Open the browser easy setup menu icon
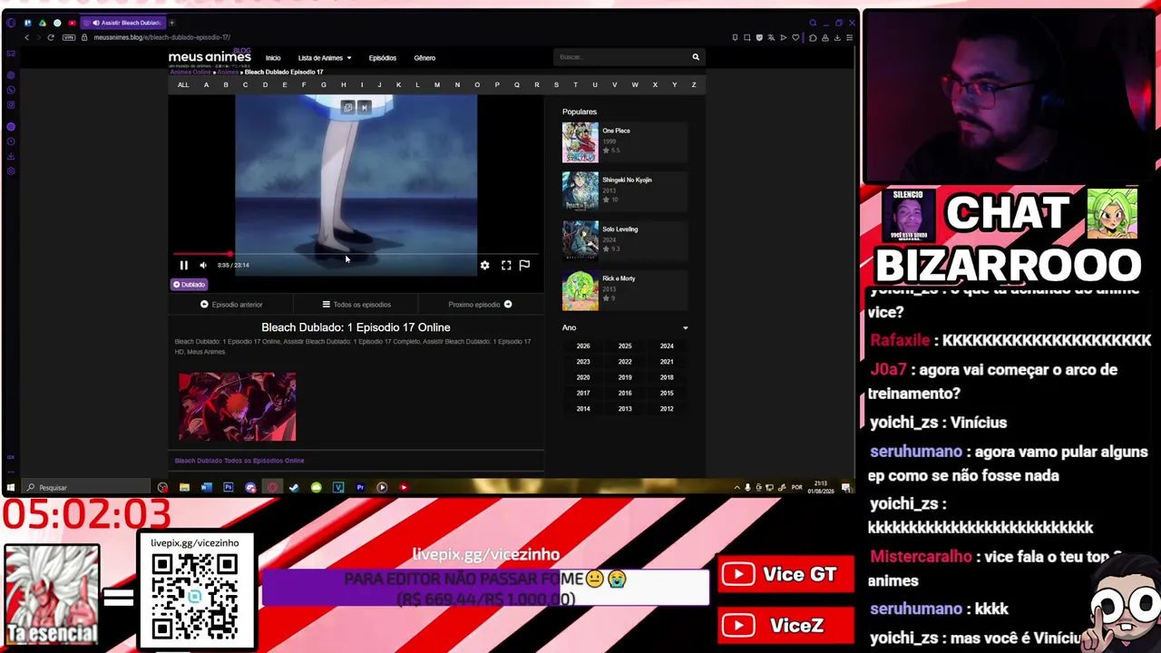The height and width of the screenshot is (653, 1161). 850,37
